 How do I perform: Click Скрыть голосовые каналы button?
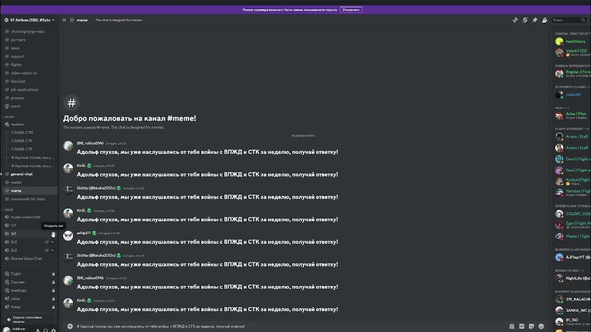pyautogui.click(x=27, y=319)
